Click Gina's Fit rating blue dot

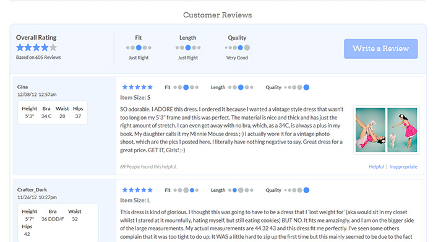point(186,87)
